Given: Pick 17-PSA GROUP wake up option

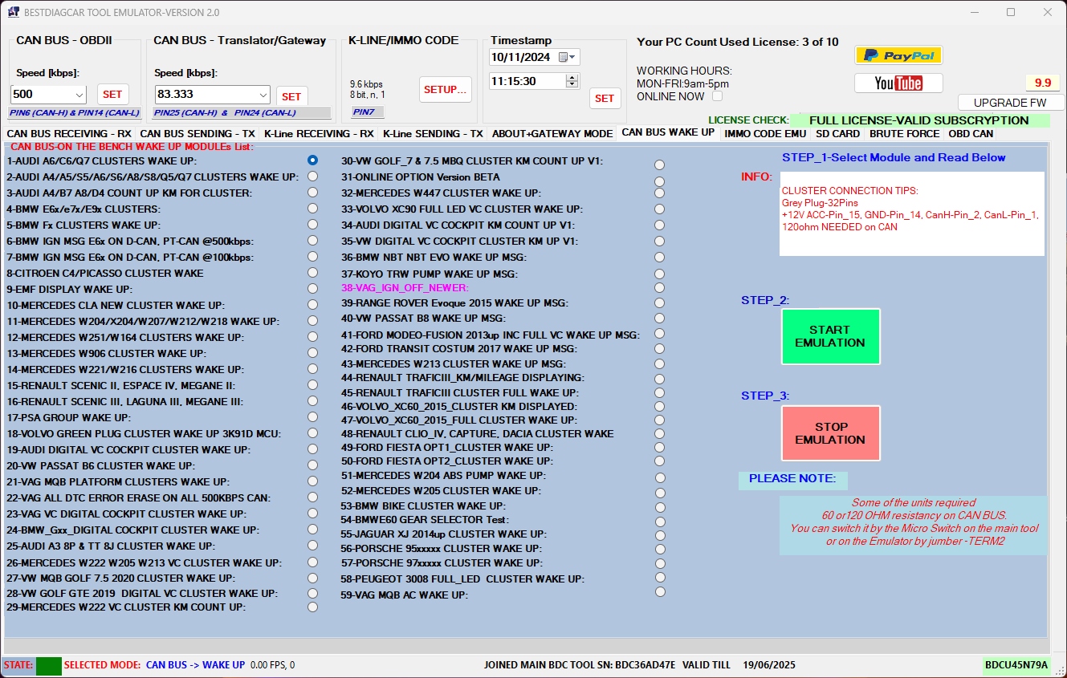Looking at the screenshot, I should [x=312, y=417].
